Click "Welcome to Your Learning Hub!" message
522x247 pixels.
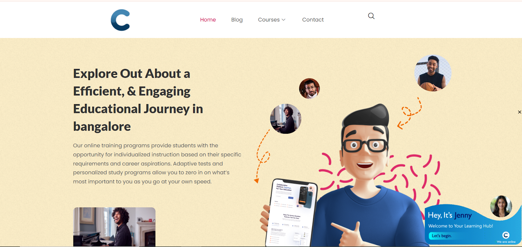(460, 226)
